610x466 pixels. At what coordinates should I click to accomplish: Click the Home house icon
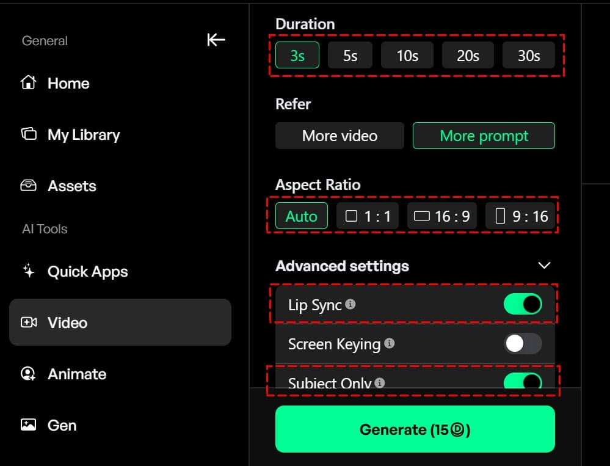[x=28, y=83]
